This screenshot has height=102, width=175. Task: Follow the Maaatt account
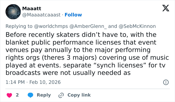tap(73, 15)
